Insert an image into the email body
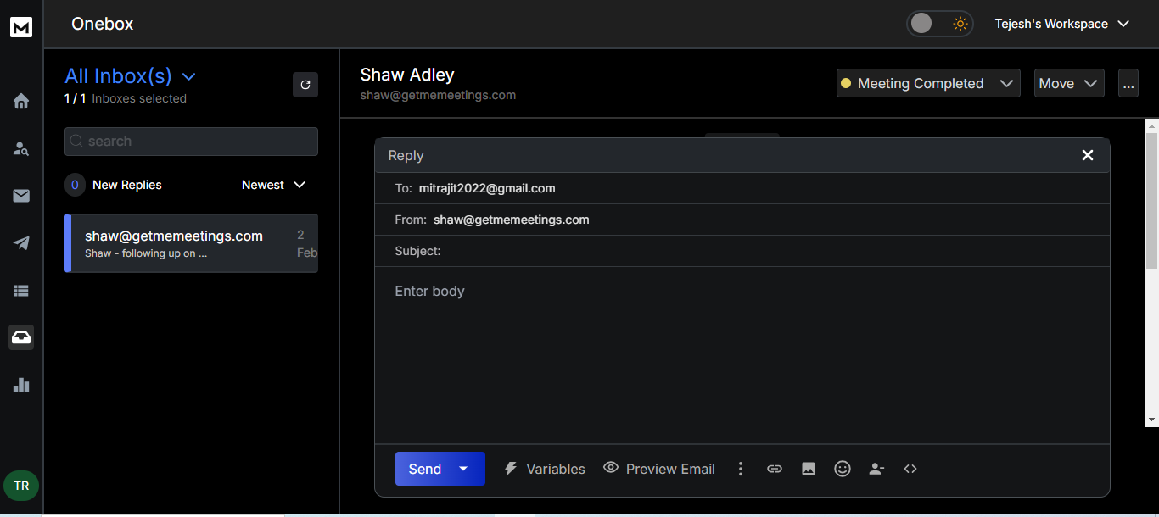 808,468
